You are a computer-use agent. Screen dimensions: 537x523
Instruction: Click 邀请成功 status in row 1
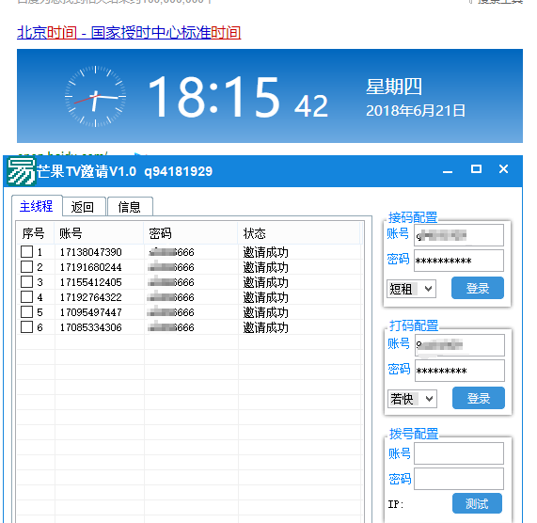pyautogui.click(x=266, y=252)
